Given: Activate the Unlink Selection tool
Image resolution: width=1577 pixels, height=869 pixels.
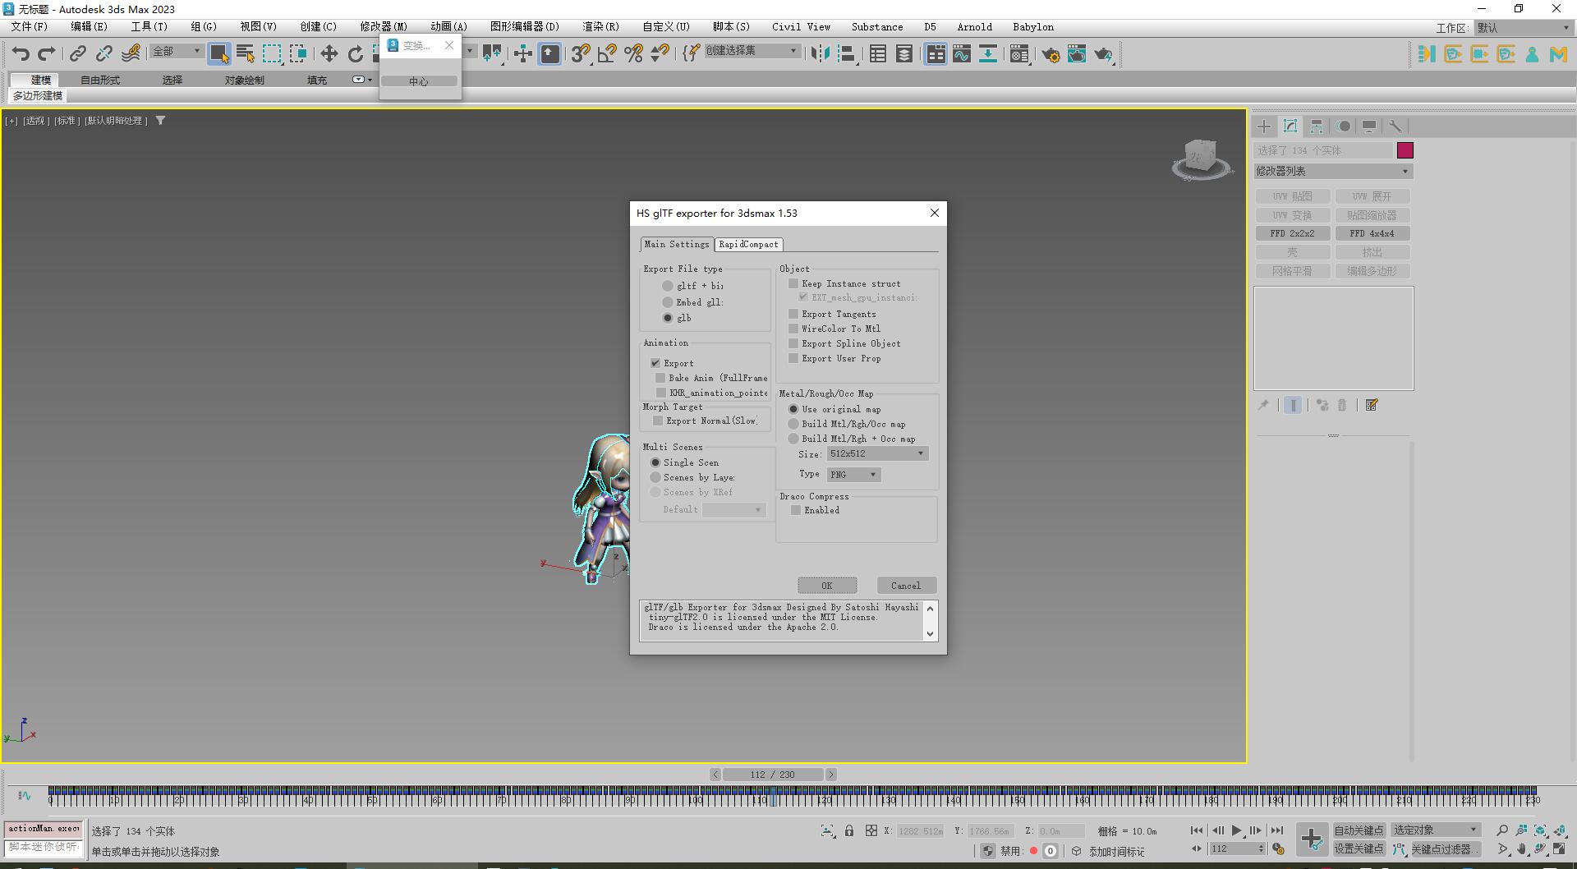Looking at the screenshot, I should (x=104, y=54).
